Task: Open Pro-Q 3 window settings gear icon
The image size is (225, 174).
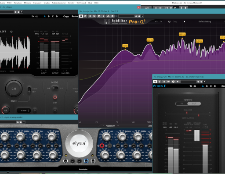Action: 112,16
